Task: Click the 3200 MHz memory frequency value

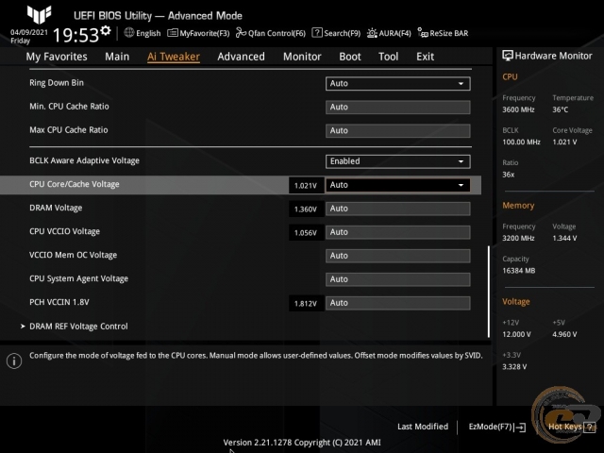Action: click(518, 239)
